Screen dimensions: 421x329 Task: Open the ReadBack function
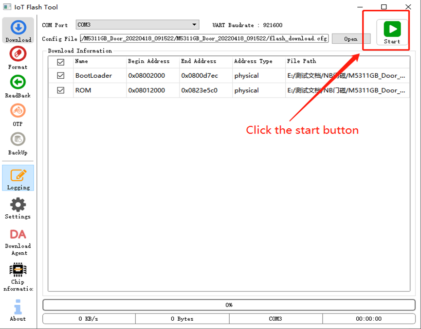tap(18, 87)
